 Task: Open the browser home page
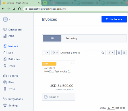pyautogui.click(x=19, y=9)
